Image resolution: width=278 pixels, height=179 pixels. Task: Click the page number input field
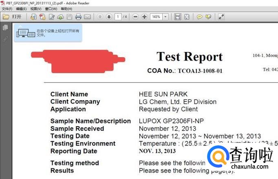click(118, 17)
